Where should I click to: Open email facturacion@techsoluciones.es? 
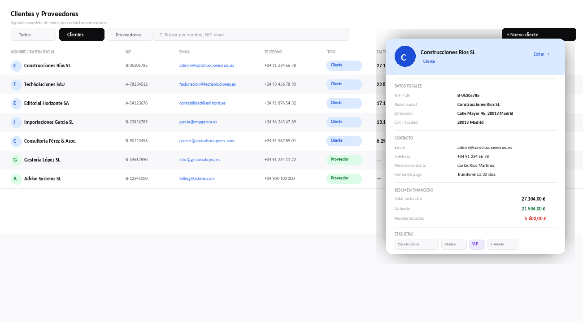pos(208,84)
